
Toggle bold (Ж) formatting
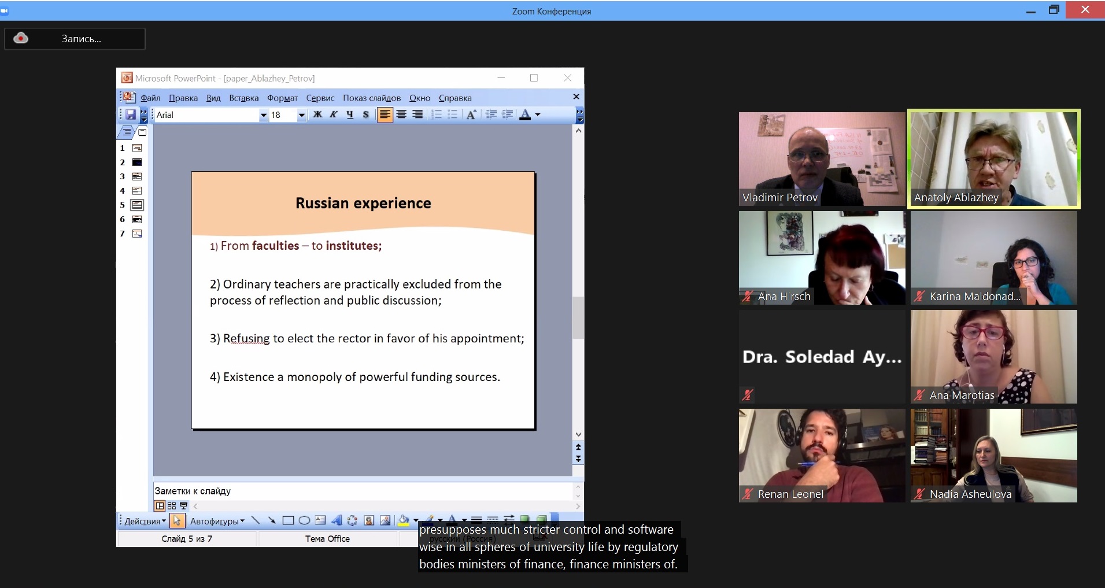[x=317, y=115]
